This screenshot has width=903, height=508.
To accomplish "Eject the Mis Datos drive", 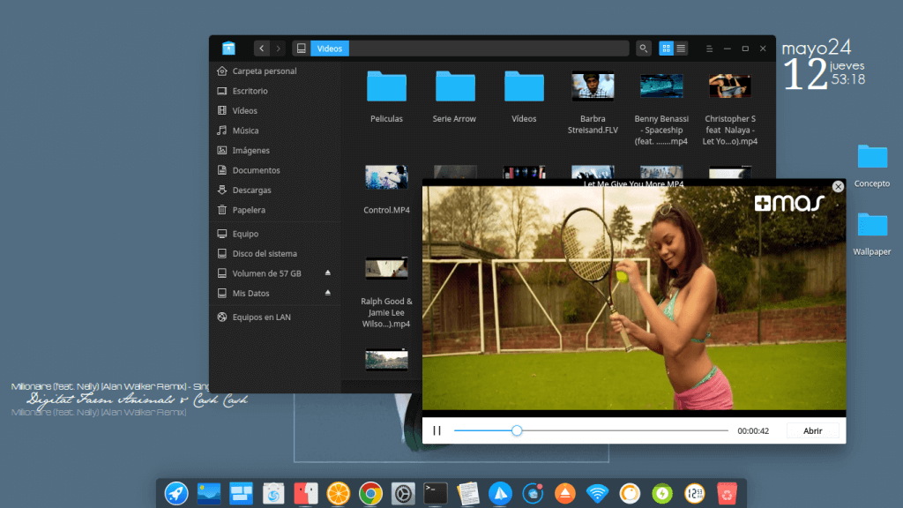I will 328,293.
